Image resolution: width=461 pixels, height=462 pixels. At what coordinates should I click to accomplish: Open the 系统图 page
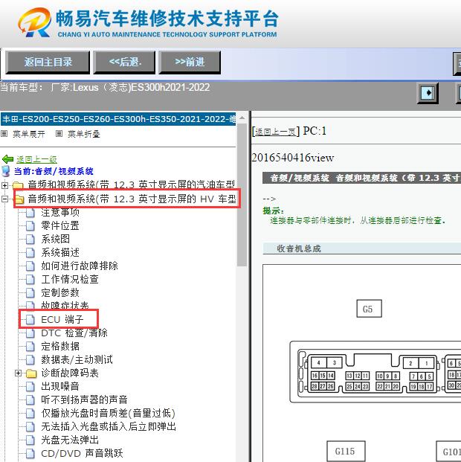tap(55, 239)
